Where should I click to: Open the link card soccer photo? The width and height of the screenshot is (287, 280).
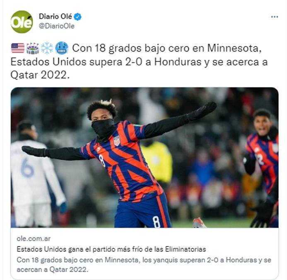(x=145, y=158)
